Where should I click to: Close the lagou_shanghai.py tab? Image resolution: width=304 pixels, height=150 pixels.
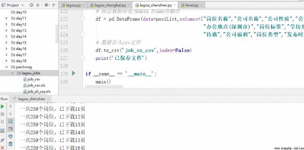coord(129,5)
